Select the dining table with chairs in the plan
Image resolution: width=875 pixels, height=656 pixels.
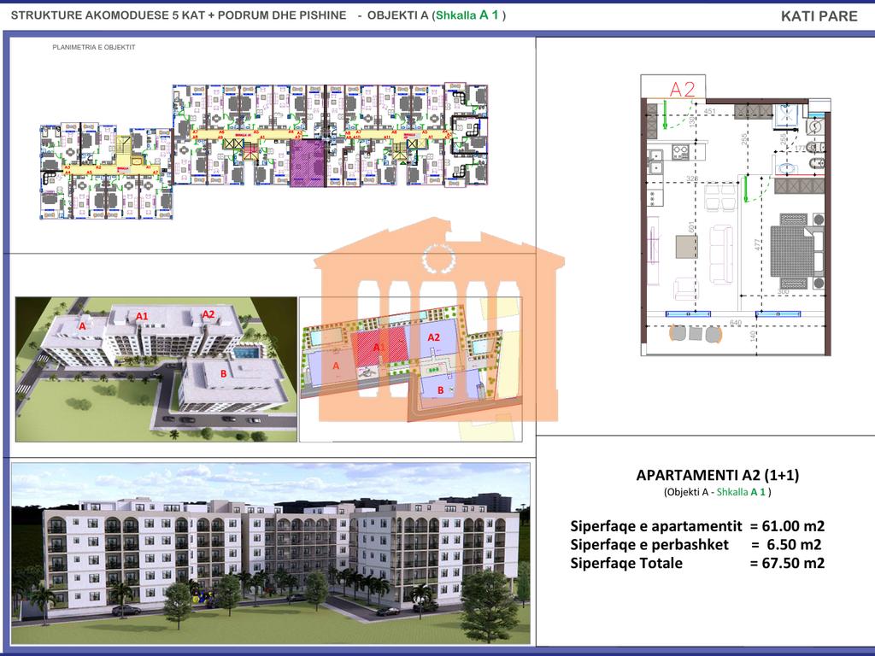point(720,197)
